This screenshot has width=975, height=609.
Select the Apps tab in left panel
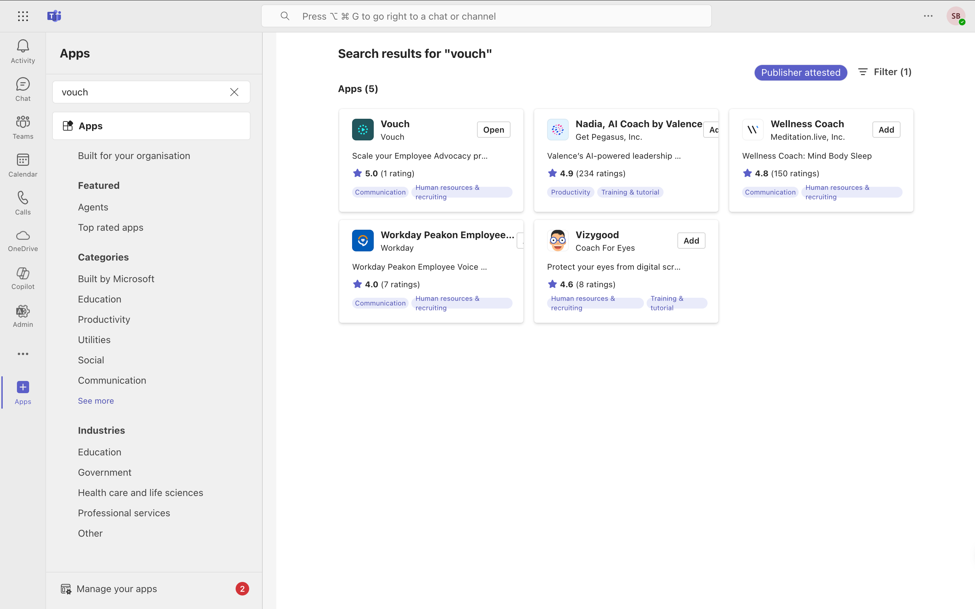point(151,126)
